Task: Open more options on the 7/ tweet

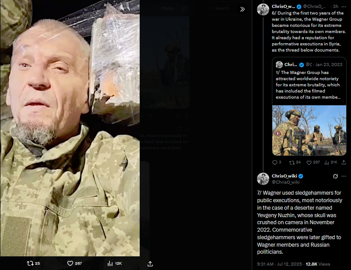Action: pyautogui.click(x=344, y=176)
